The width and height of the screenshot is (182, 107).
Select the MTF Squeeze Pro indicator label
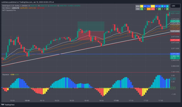pos(9,10)
